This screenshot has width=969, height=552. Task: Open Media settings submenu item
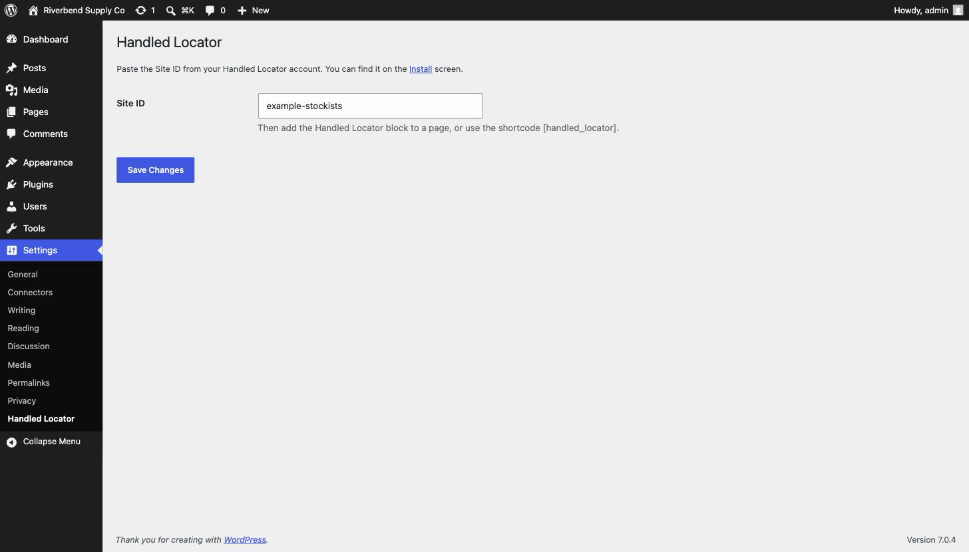tap(19, 364)
